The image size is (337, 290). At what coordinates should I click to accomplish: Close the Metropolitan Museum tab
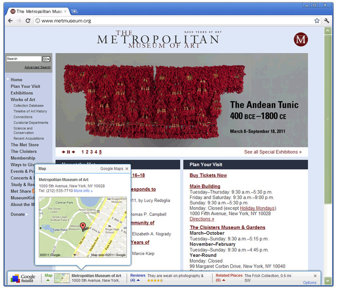click(x=66, y=11)
